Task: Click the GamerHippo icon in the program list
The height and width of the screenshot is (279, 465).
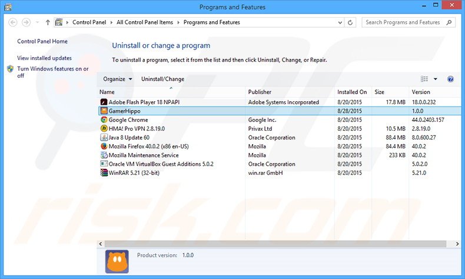Action: click(104, 111)
